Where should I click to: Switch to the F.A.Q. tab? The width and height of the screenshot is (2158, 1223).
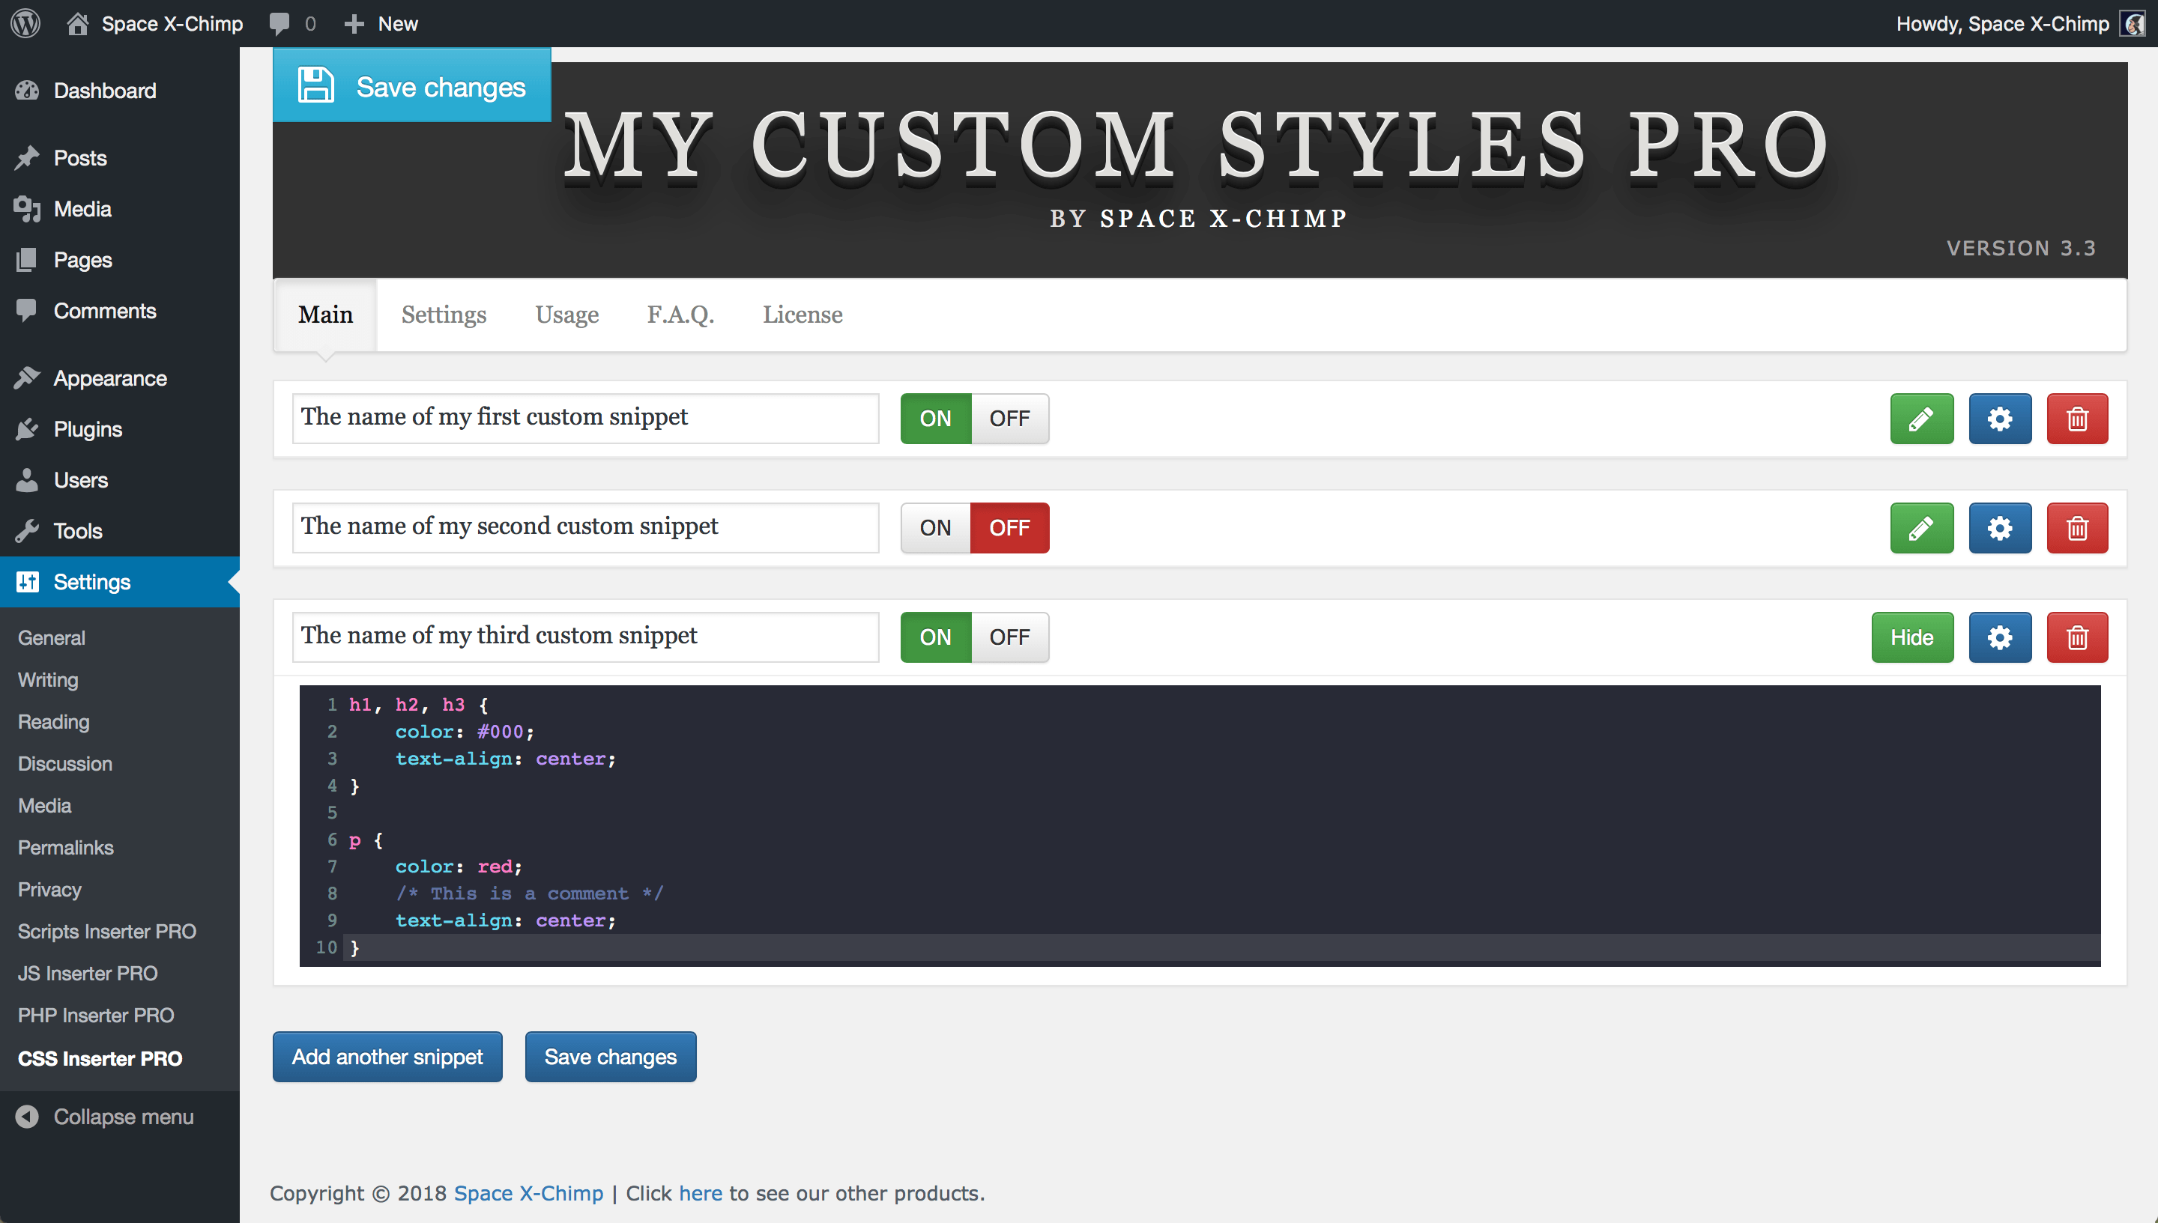tap(680, 314)
